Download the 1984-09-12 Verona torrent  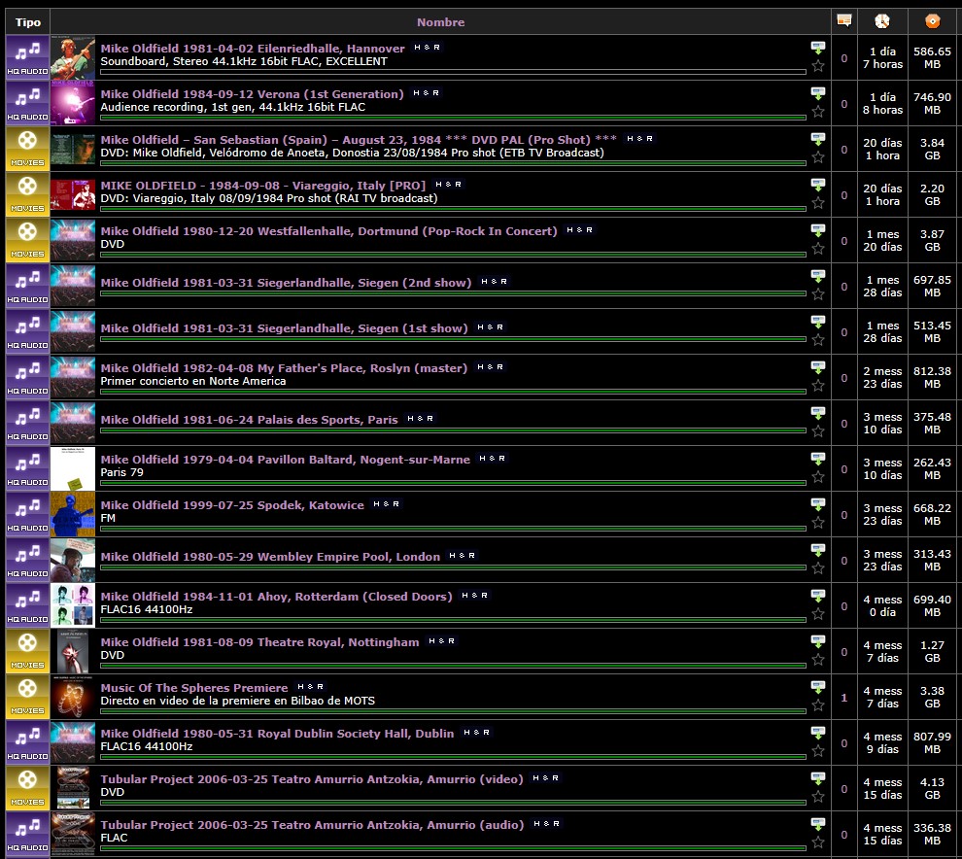(x=818, y=94)
